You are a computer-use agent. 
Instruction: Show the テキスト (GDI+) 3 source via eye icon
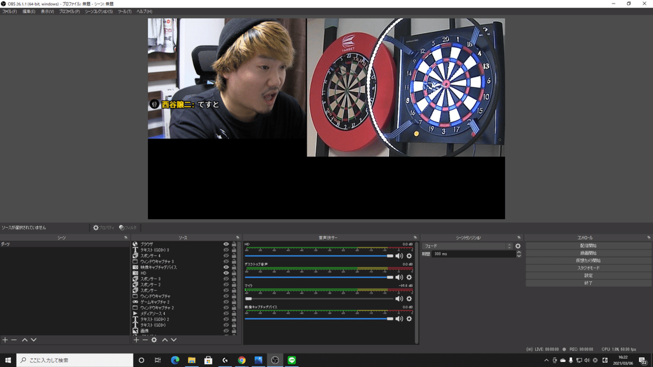[x=226, y=250]
